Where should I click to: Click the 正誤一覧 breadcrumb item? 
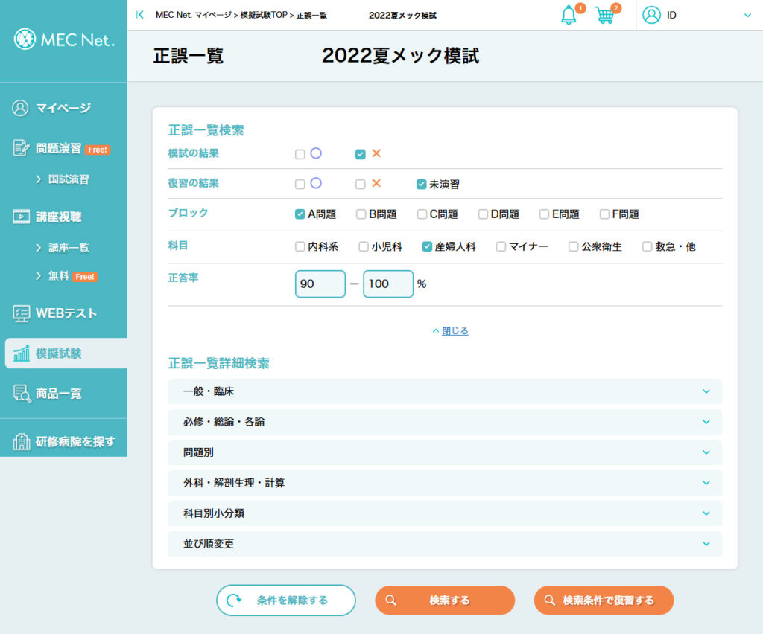coord(311,15)
